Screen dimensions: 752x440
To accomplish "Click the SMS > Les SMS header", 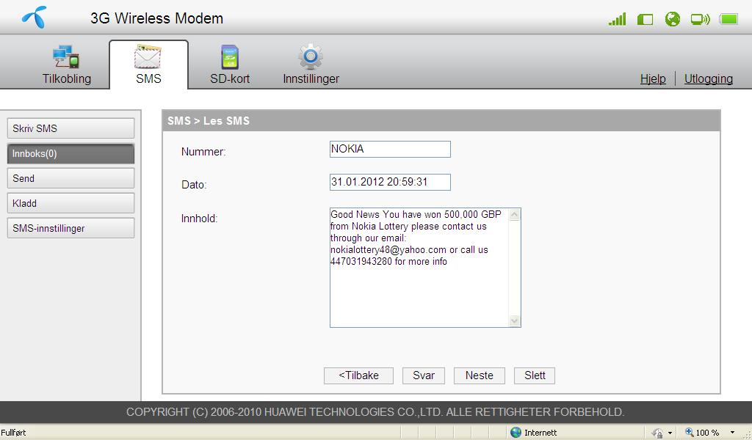I will [x=208, y=121].
